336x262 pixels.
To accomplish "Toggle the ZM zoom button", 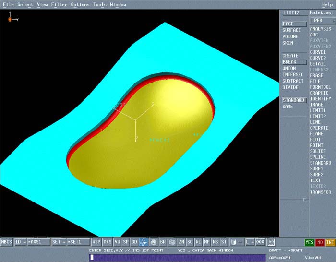I will point(181,242).
